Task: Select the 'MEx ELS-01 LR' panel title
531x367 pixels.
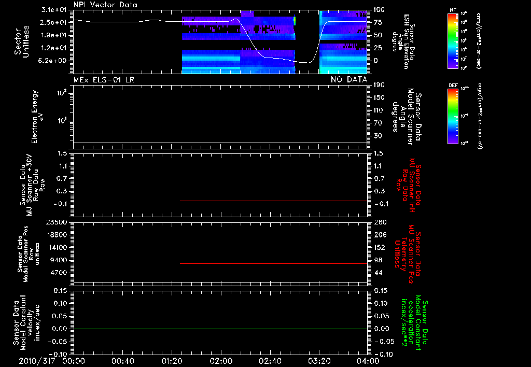Action: click(104, 80)
